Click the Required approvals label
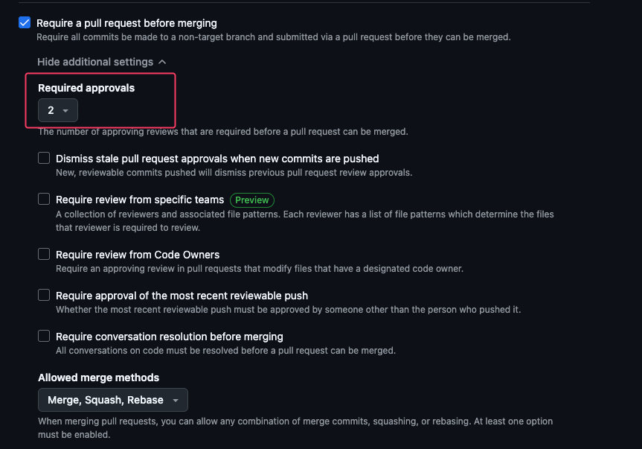This screenshot has height=449, width=642. [86, 87]
